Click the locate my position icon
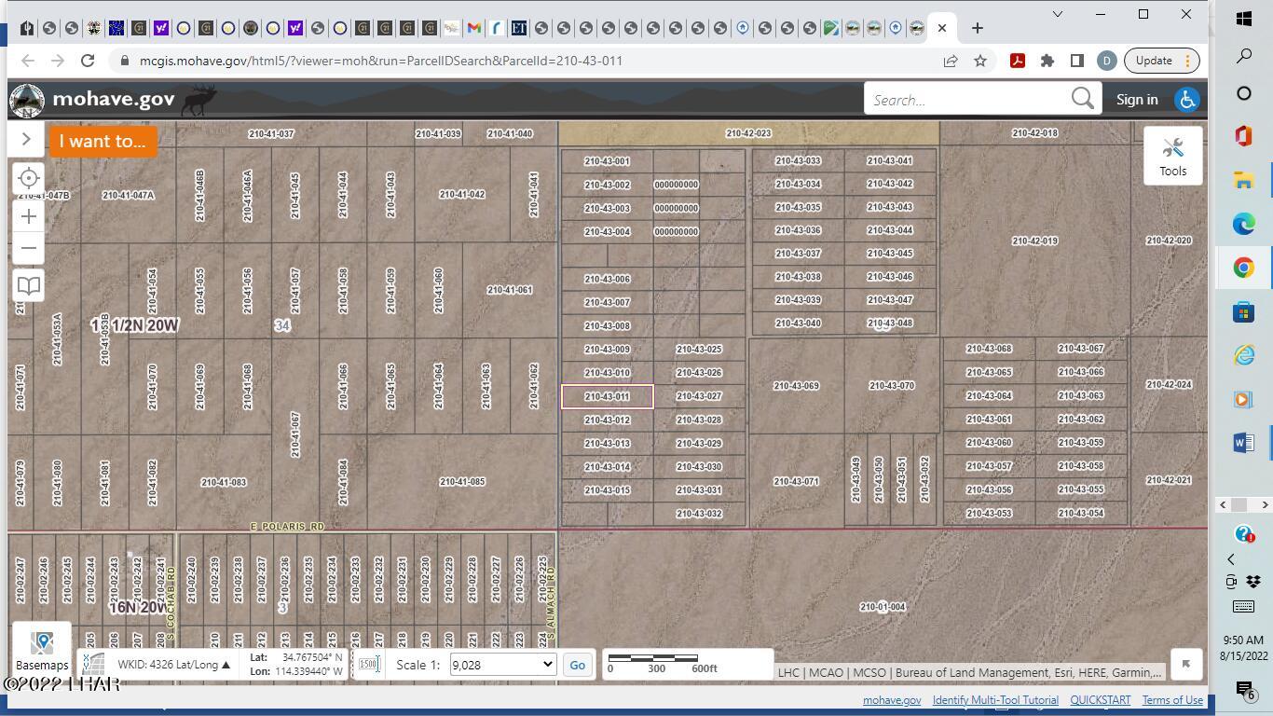1273x716 pixels. [x=29, y=178]
